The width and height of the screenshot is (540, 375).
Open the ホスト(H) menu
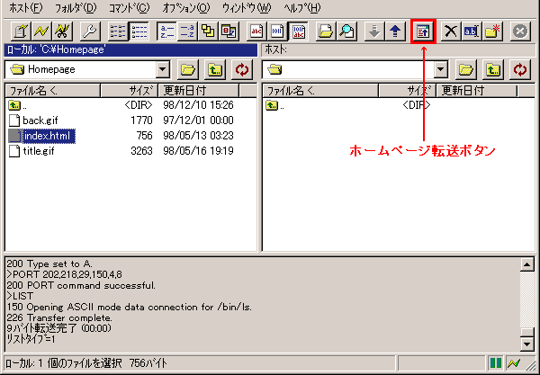point(25,8)
